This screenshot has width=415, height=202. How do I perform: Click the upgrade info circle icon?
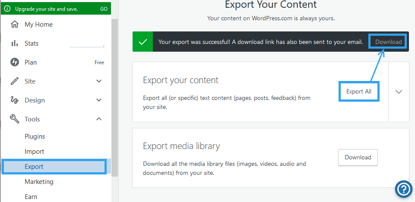(7, 9)
